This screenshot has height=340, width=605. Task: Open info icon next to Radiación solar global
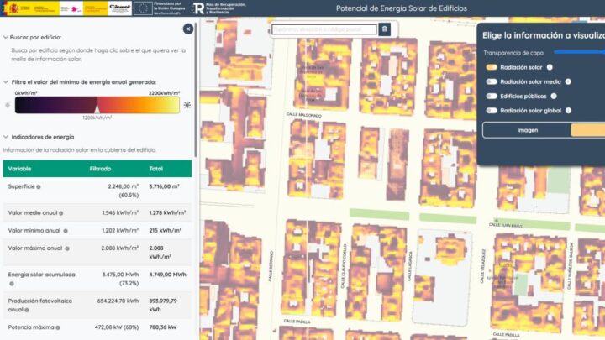(569, 111)
